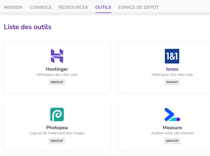Click the 1&1 Ionos logo icon
The height and width of the screenshot is (156, 210).
[x=172, y=56]
